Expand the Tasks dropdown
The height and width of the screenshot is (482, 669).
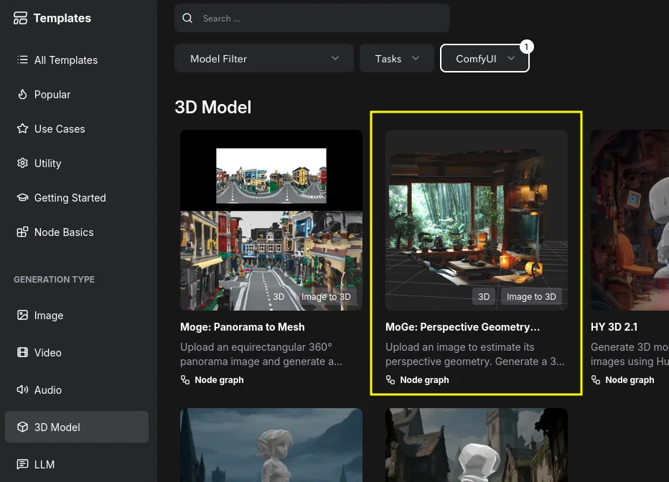coord(397,58)
